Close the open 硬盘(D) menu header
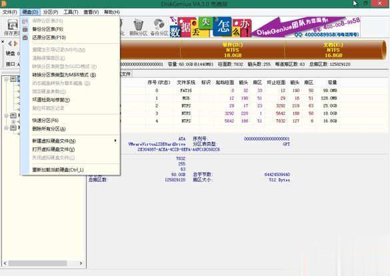Screen dimensions: 390x276 (30, 12)
